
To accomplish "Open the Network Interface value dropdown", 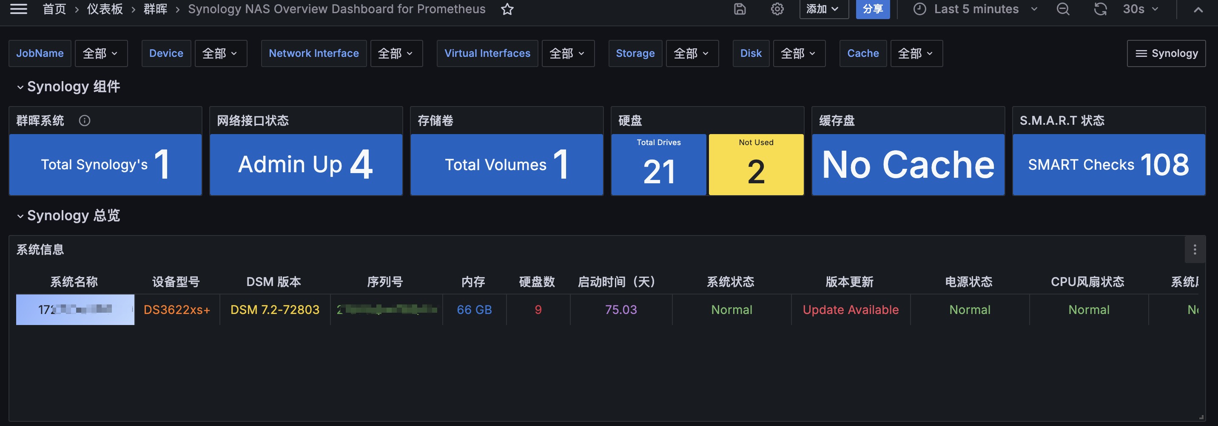I will click(396, 53).
